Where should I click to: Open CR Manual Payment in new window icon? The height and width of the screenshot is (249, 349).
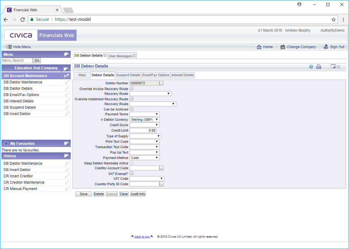[x=67, y=189]
